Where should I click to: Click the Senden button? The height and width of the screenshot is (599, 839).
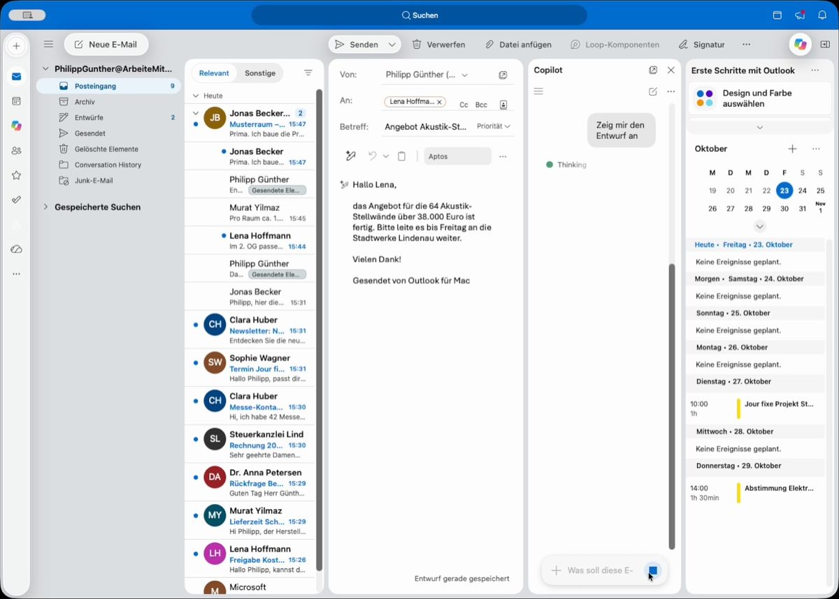pyautogui.click(x=357, y=44)
